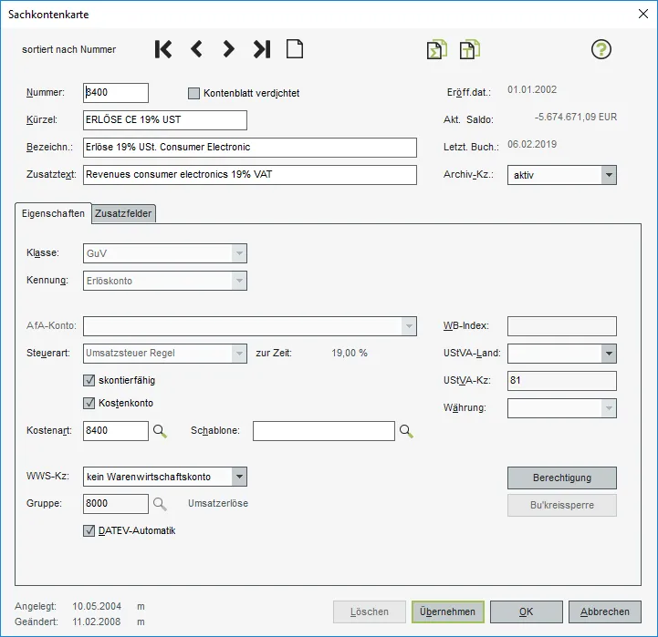
Task: Go to the next account record
Action: [x=229, y=49]
